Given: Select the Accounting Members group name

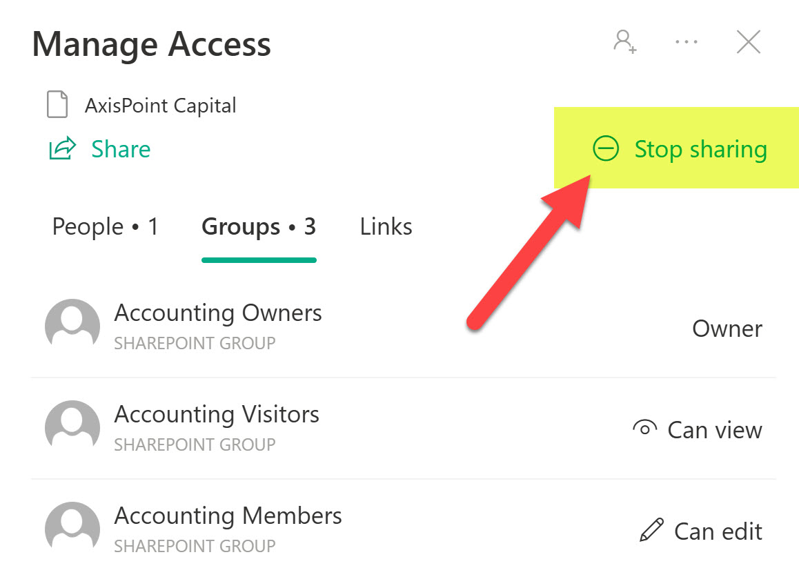Looking at the screenshot, I should 228,516.
